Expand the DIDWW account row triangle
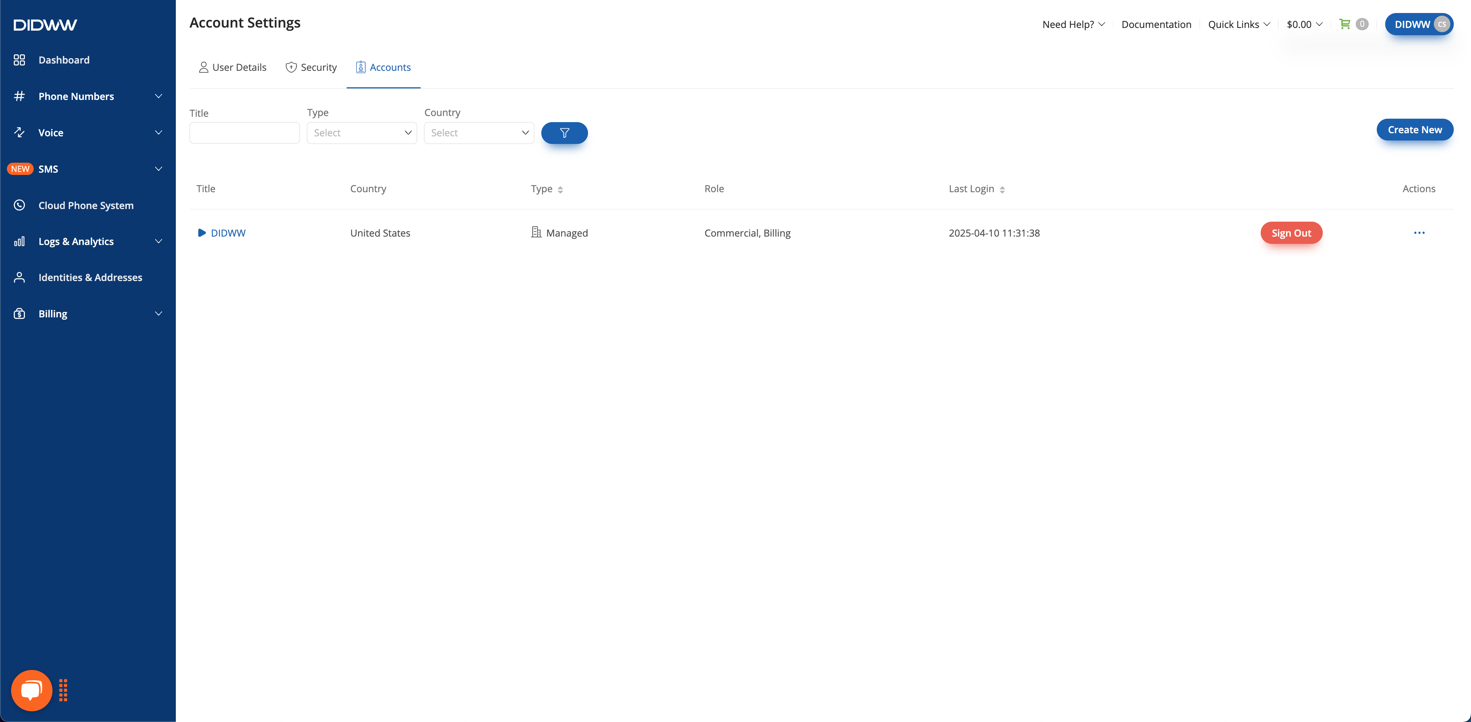This screenshot has height=722, width=1471. tap(201, 233)
